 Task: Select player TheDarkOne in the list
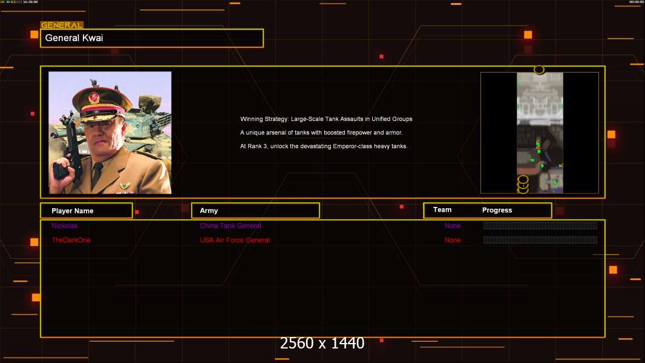point(71,240)
